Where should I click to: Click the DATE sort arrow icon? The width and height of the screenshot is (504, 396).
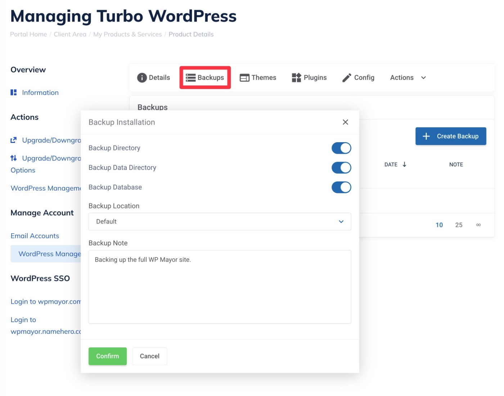tap(405, 165)
